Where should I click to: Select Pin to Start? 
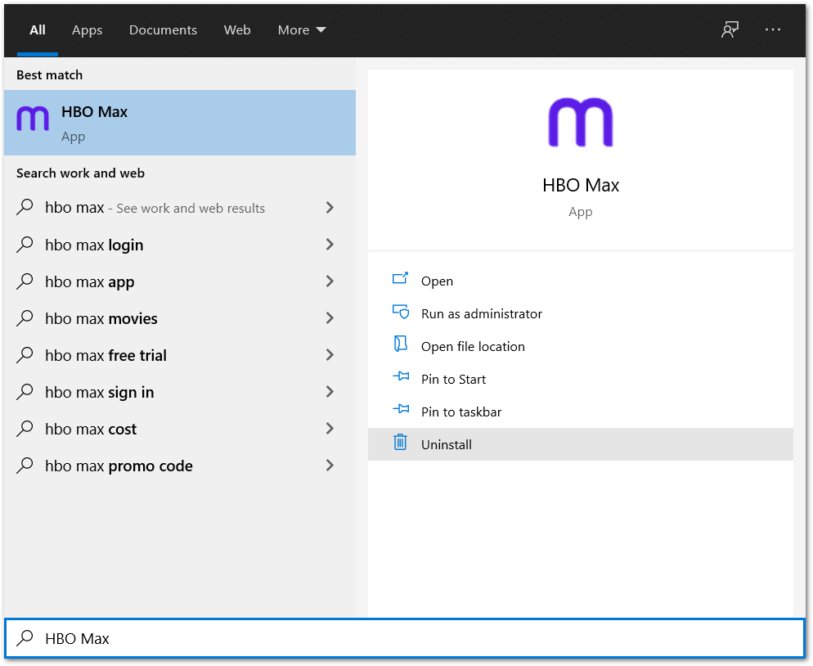pyautogui.click(x=581, y=379)
